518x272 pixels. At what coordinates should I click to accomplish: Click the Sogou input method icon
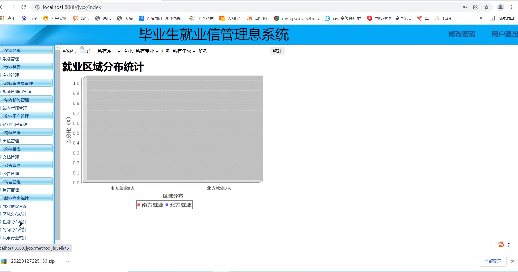[501, 244]
